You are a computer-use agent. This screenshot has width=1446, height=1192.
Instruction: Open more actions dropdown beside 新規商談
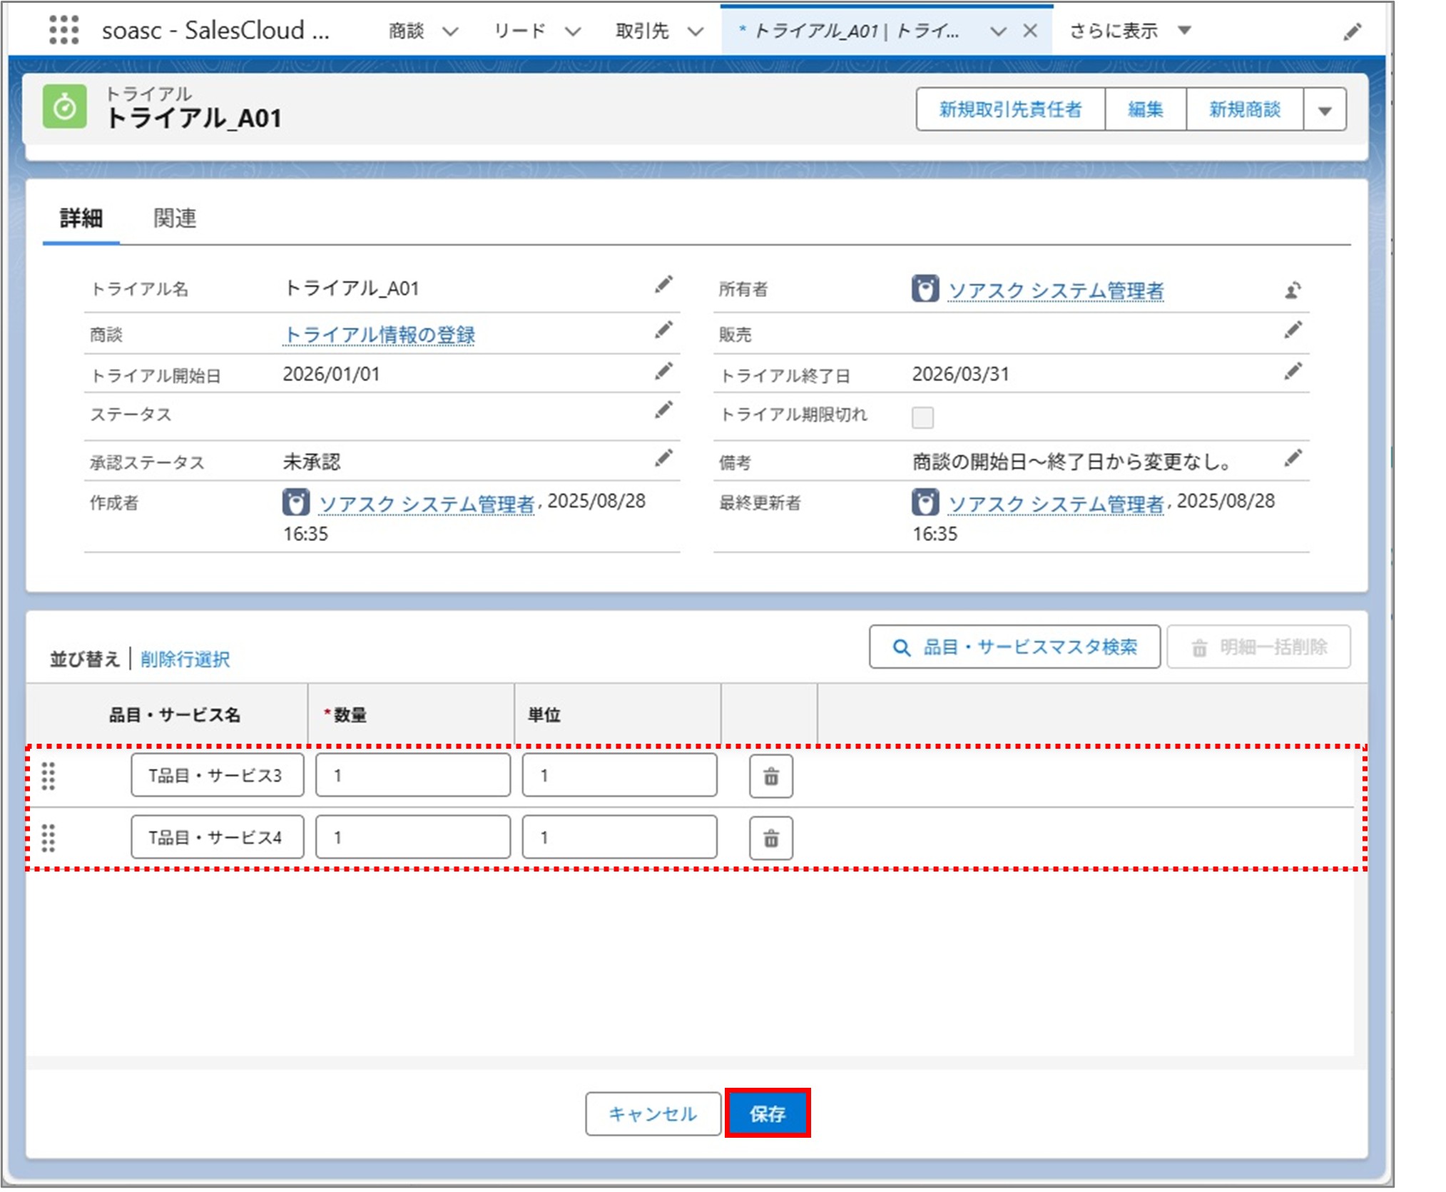pyautogui.click(x=1325, y=110)
